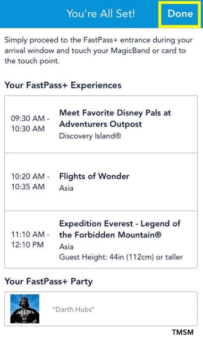Click the 09:30 AM - 10:30 AM time window
203x350 pixels.
coord(30,123)
